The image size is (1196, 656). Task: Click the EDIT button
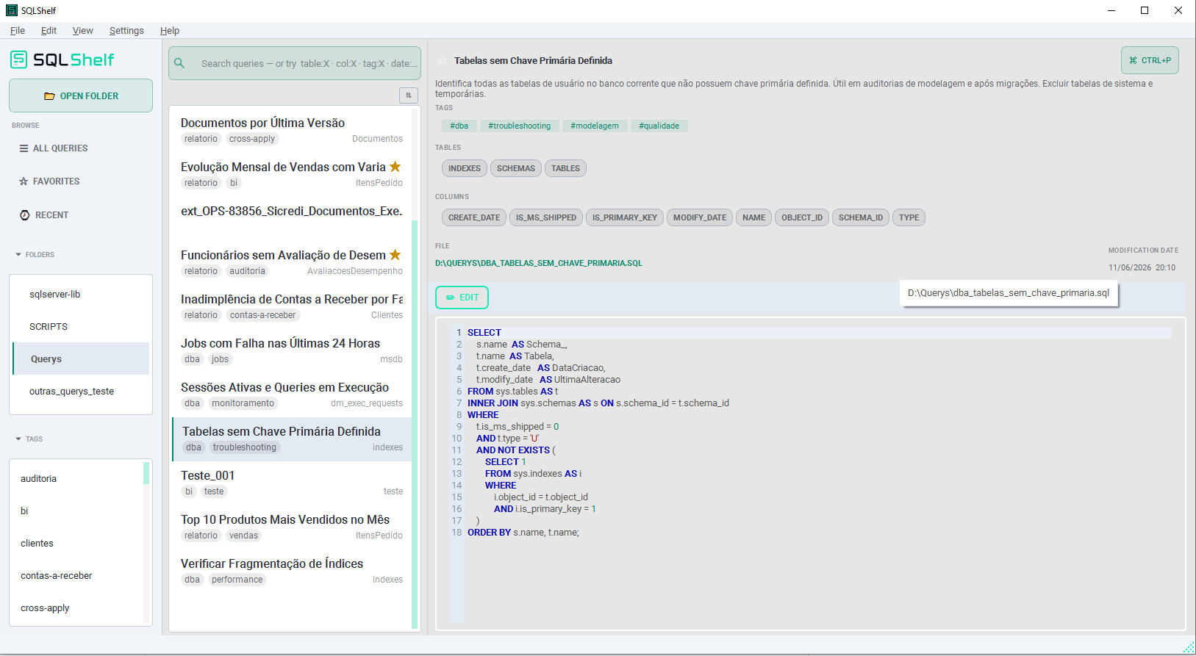pos(462,298)
